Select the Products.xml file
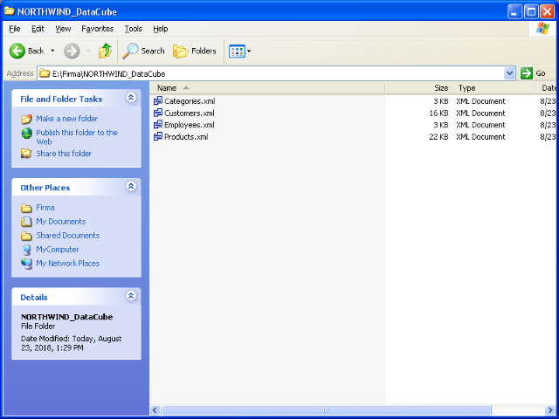 click(x=186, y=137)
